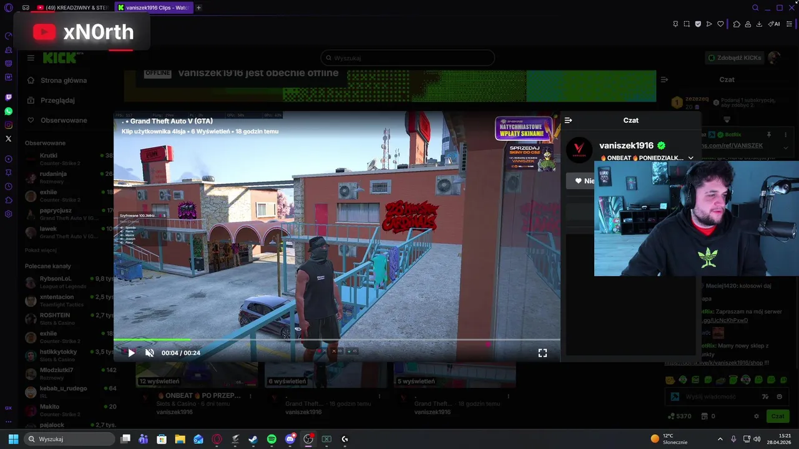Open RybsonLoL recommended channel
Viewport: 799px width, 449px height.
pyautogui.click(x=69, y=282)
